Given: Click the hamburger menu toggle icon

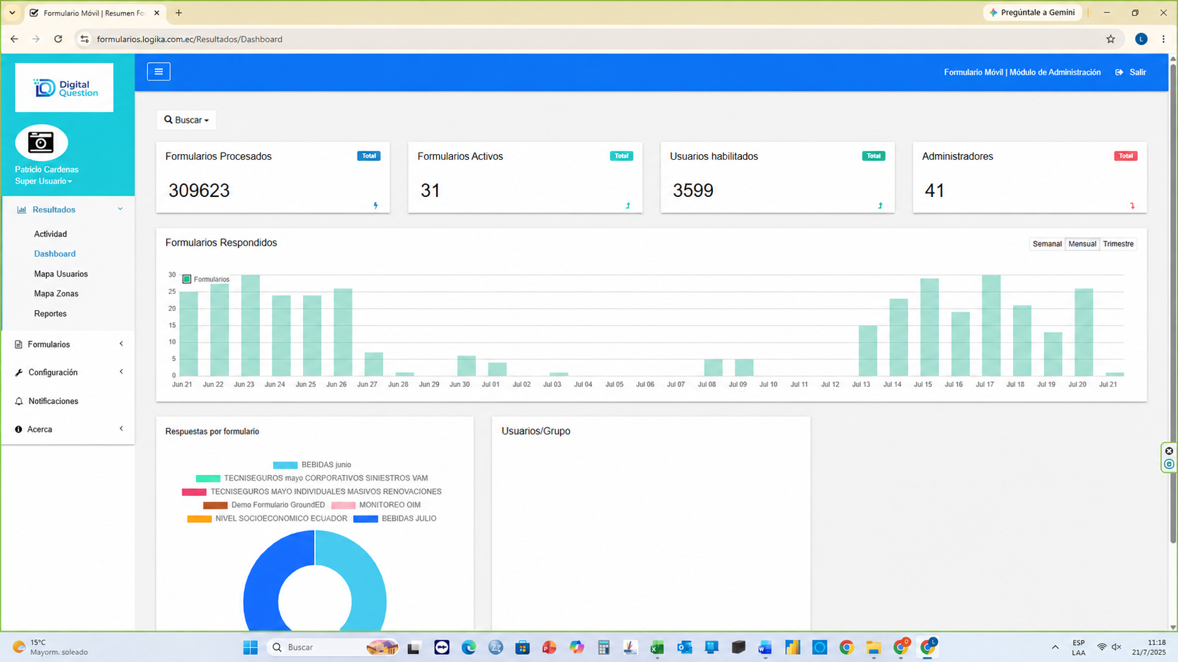Looking at the screenshot, I should [x=159, y=72].
